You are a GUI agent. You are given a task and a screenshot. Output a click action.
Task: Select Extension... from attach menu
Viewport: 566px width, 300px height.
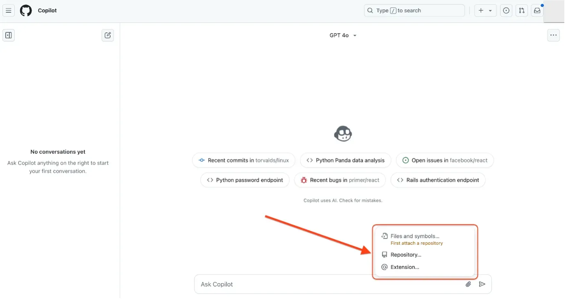pos(405,267)
